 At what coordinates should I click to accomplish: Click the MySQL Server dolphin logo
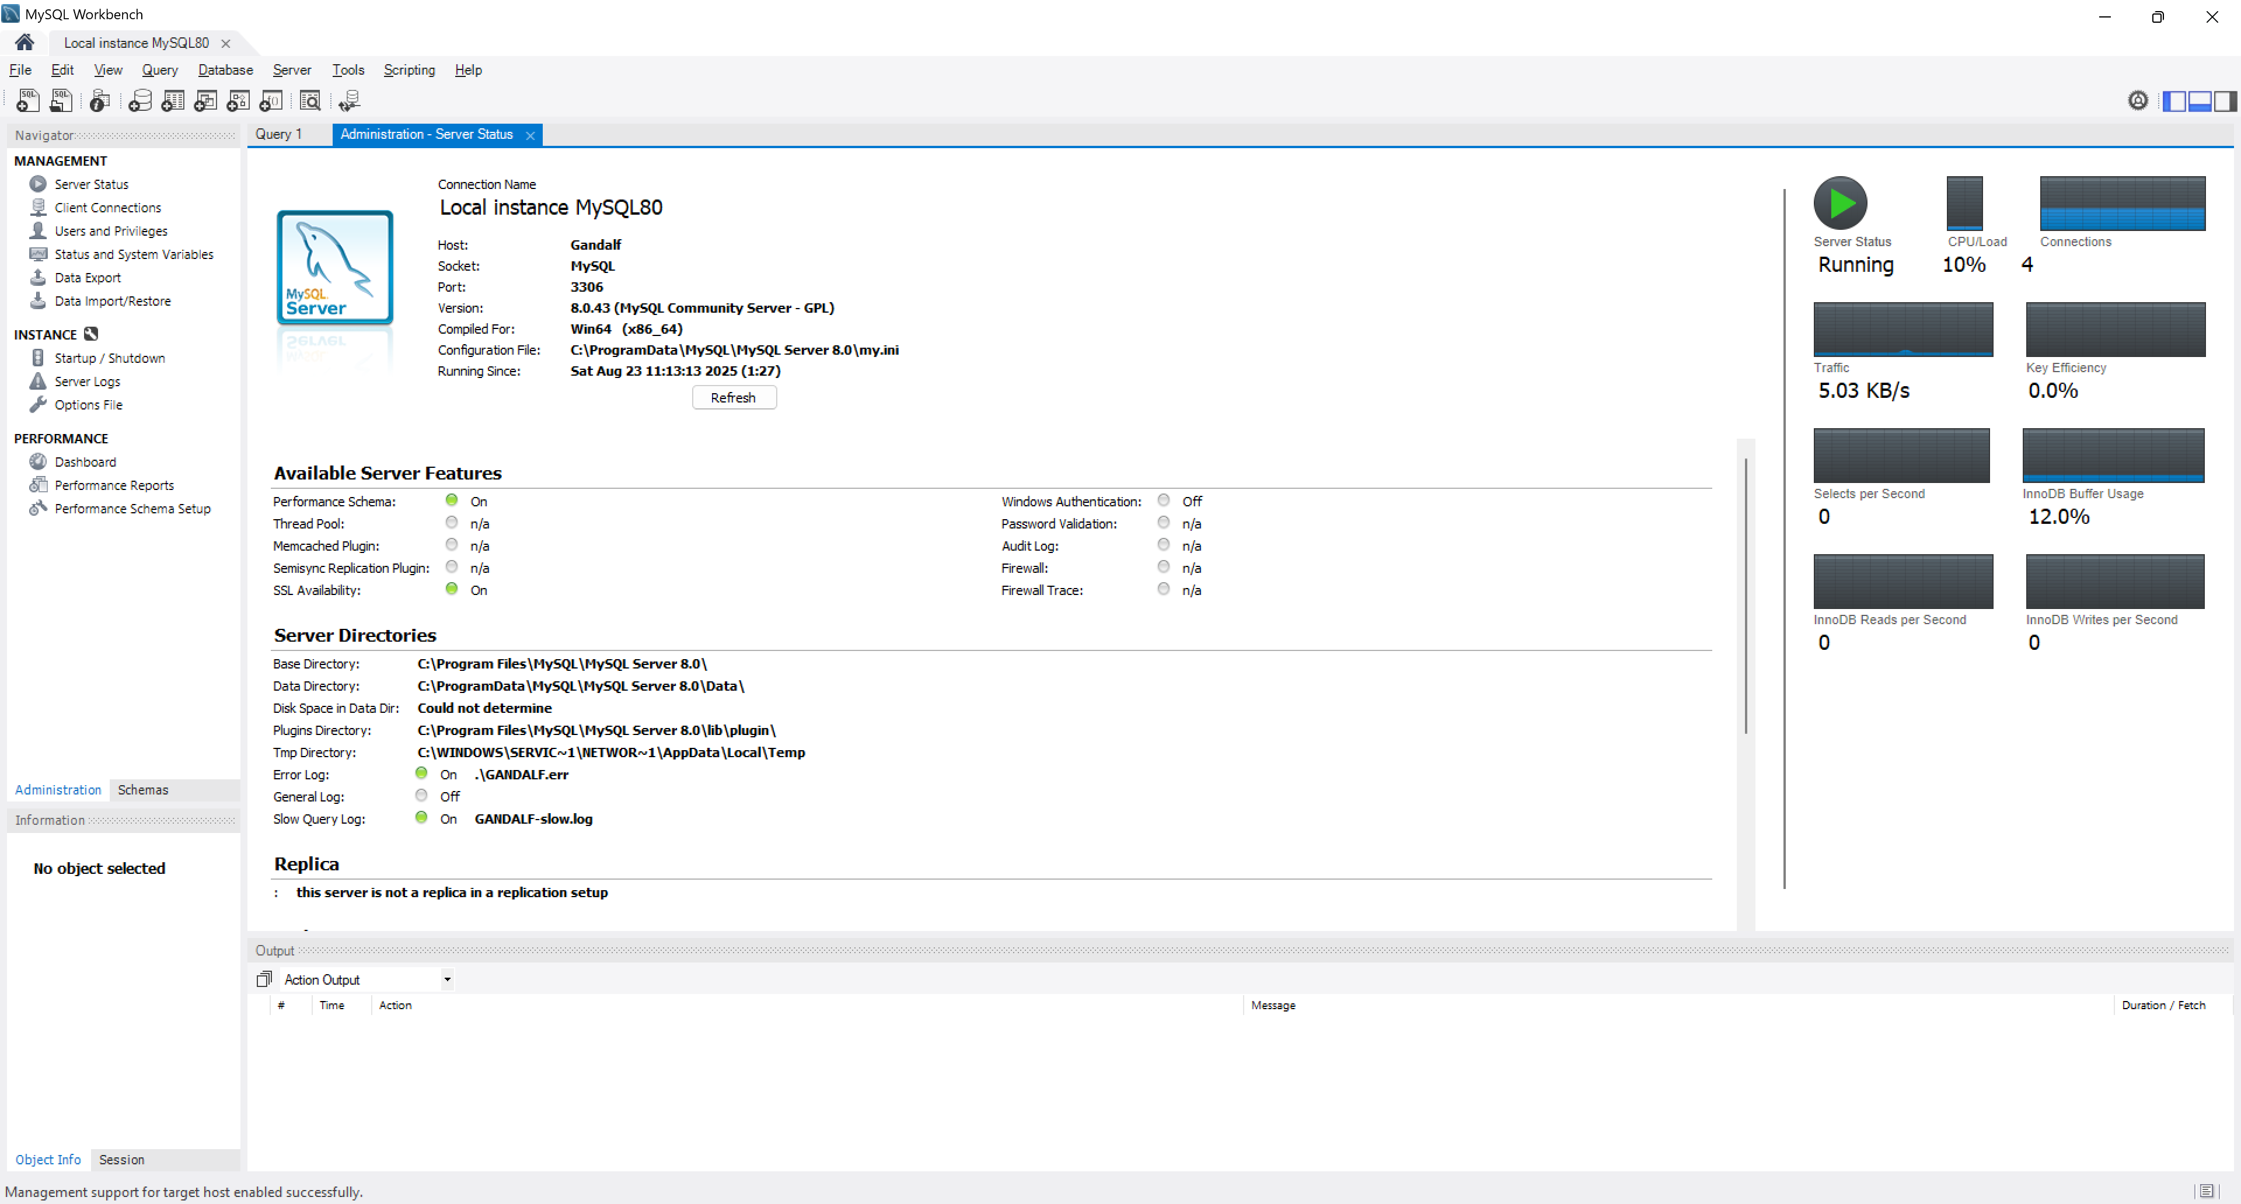point(335,268)
